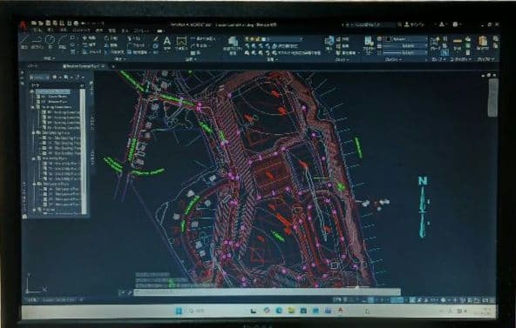Select the Arc tool

[62, 42]
